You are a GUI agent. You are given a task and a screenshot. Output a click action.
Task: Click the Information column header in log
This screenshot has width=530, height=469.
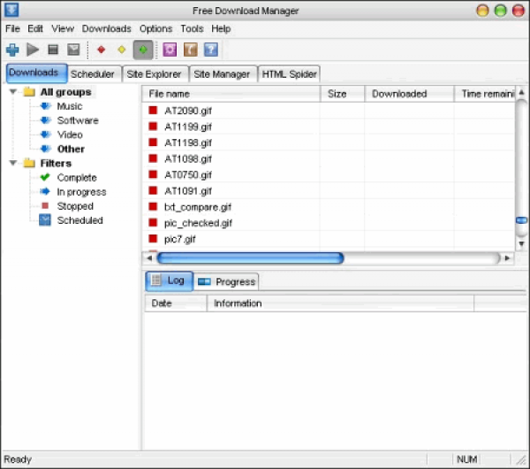pyautogui.click(x=340, y=303)
